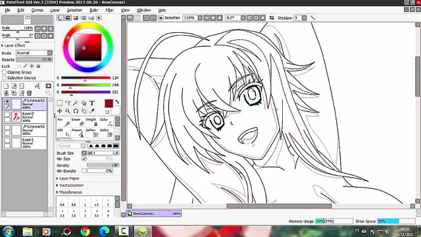Viewport: 421px width, 237px height.
Task: Open the Window menu
Action: click(144, 11)
